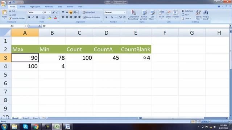
Task: Decrease decimal places
Action: tap(124, 17)
